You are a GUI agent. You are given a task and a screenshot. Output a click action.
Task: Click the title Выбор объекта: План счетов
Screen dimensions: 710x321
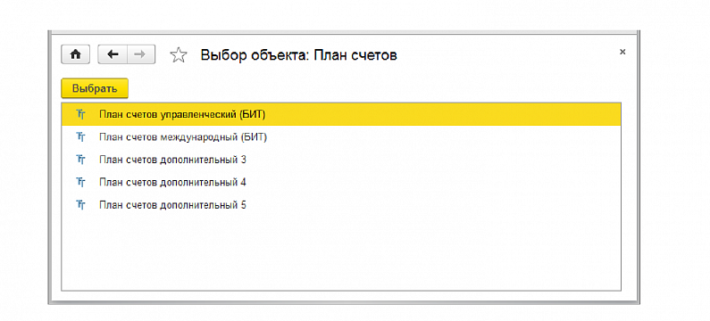coord(299,55)
